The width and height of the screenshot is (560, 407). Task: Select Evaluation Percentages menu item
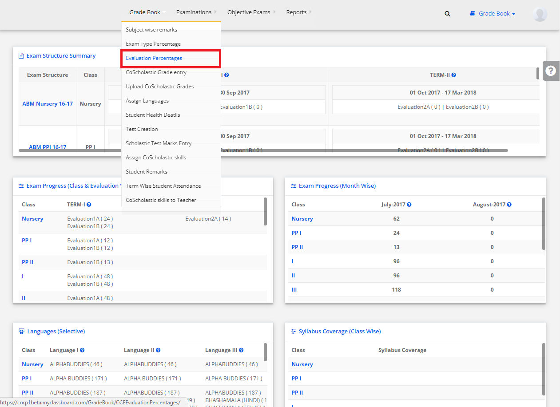tap(154, 58)
